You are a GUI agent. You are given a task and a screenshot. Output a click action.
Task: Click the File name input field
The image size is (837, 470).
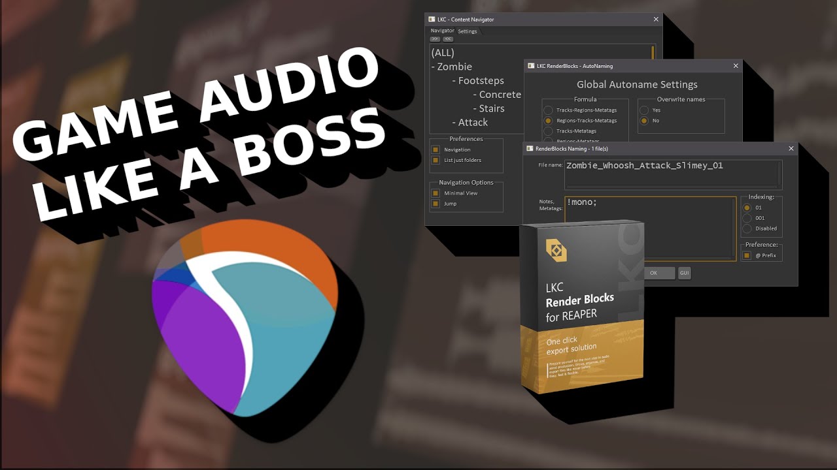(673, 174)
